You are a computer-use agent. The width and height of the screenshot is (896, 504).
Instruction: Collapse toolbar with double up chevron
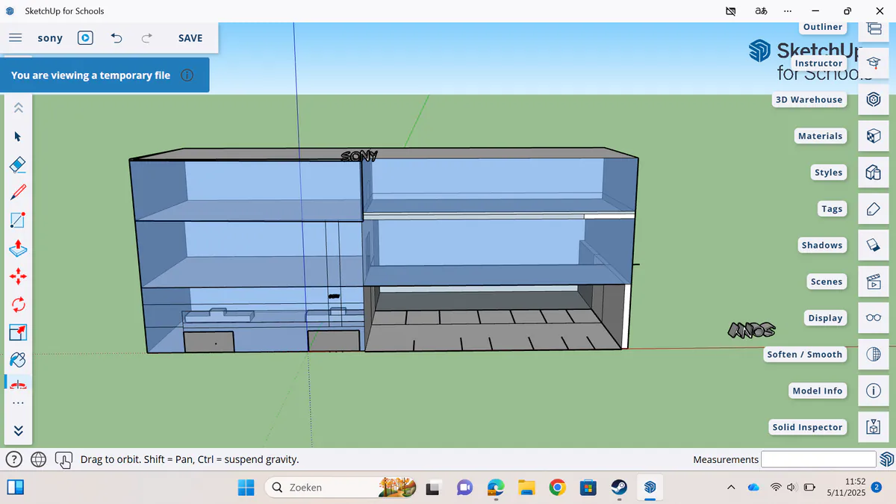(19, 108)
